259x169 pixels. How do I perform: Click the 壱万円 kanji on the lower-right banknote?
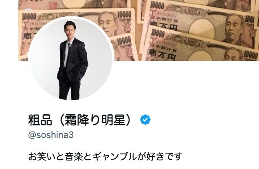(x=162, y=53)
